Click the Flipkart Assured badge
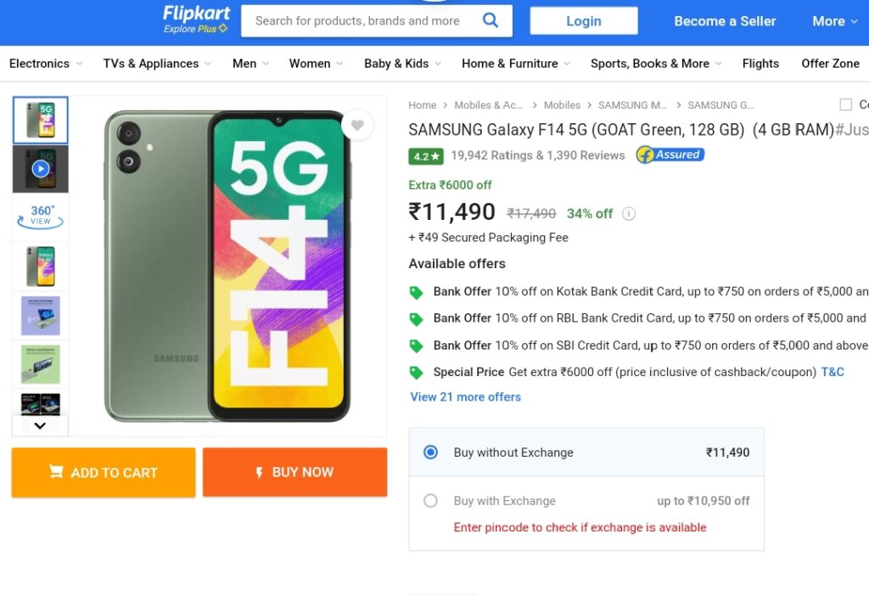This screenshot has height=596, width=869. pos(670,155)
